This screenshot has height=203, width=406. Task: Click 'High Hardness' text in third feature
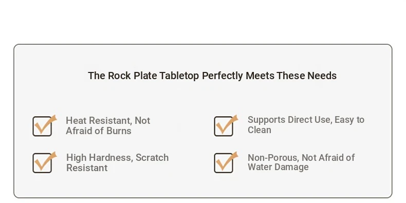tap(99, 158)
